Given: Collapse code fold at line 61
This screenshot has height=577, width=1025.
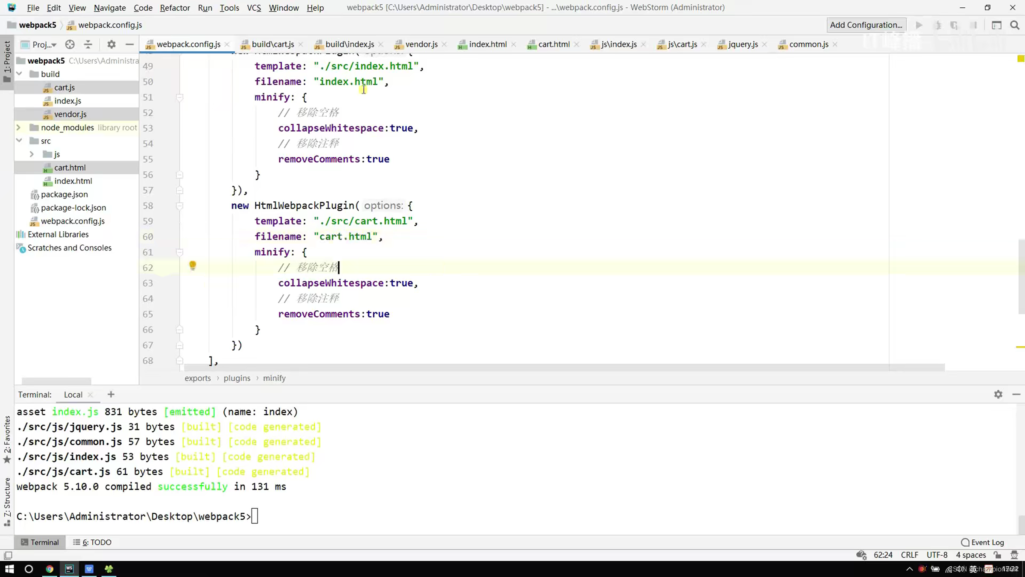Looking at the screenshot, I should pyautogui.click(x=180, y=252).
